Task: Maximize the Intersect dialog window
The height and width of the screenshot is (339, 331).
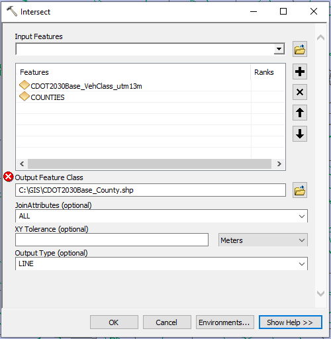Action: (283, 11)
